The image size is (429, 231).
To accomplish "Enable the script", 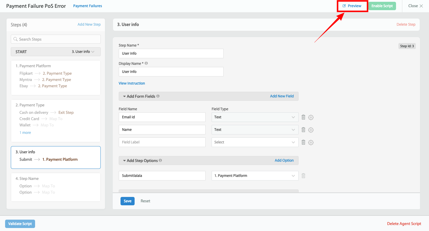I will pos(382,6).
